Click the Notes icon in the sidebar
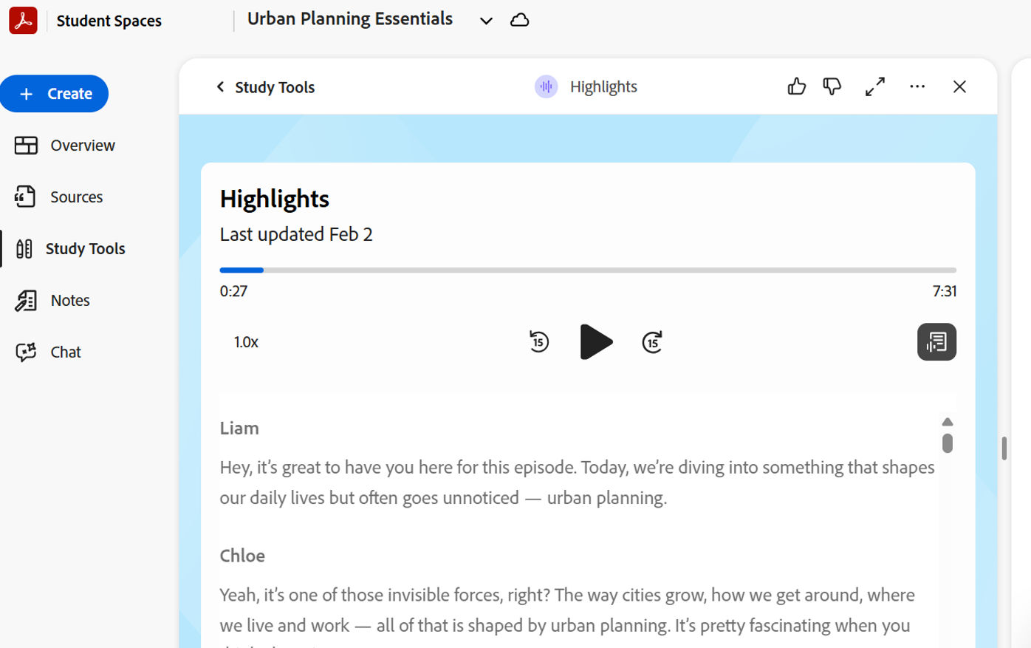Viewport: 1031px width, 648px height. coord(25,300)
